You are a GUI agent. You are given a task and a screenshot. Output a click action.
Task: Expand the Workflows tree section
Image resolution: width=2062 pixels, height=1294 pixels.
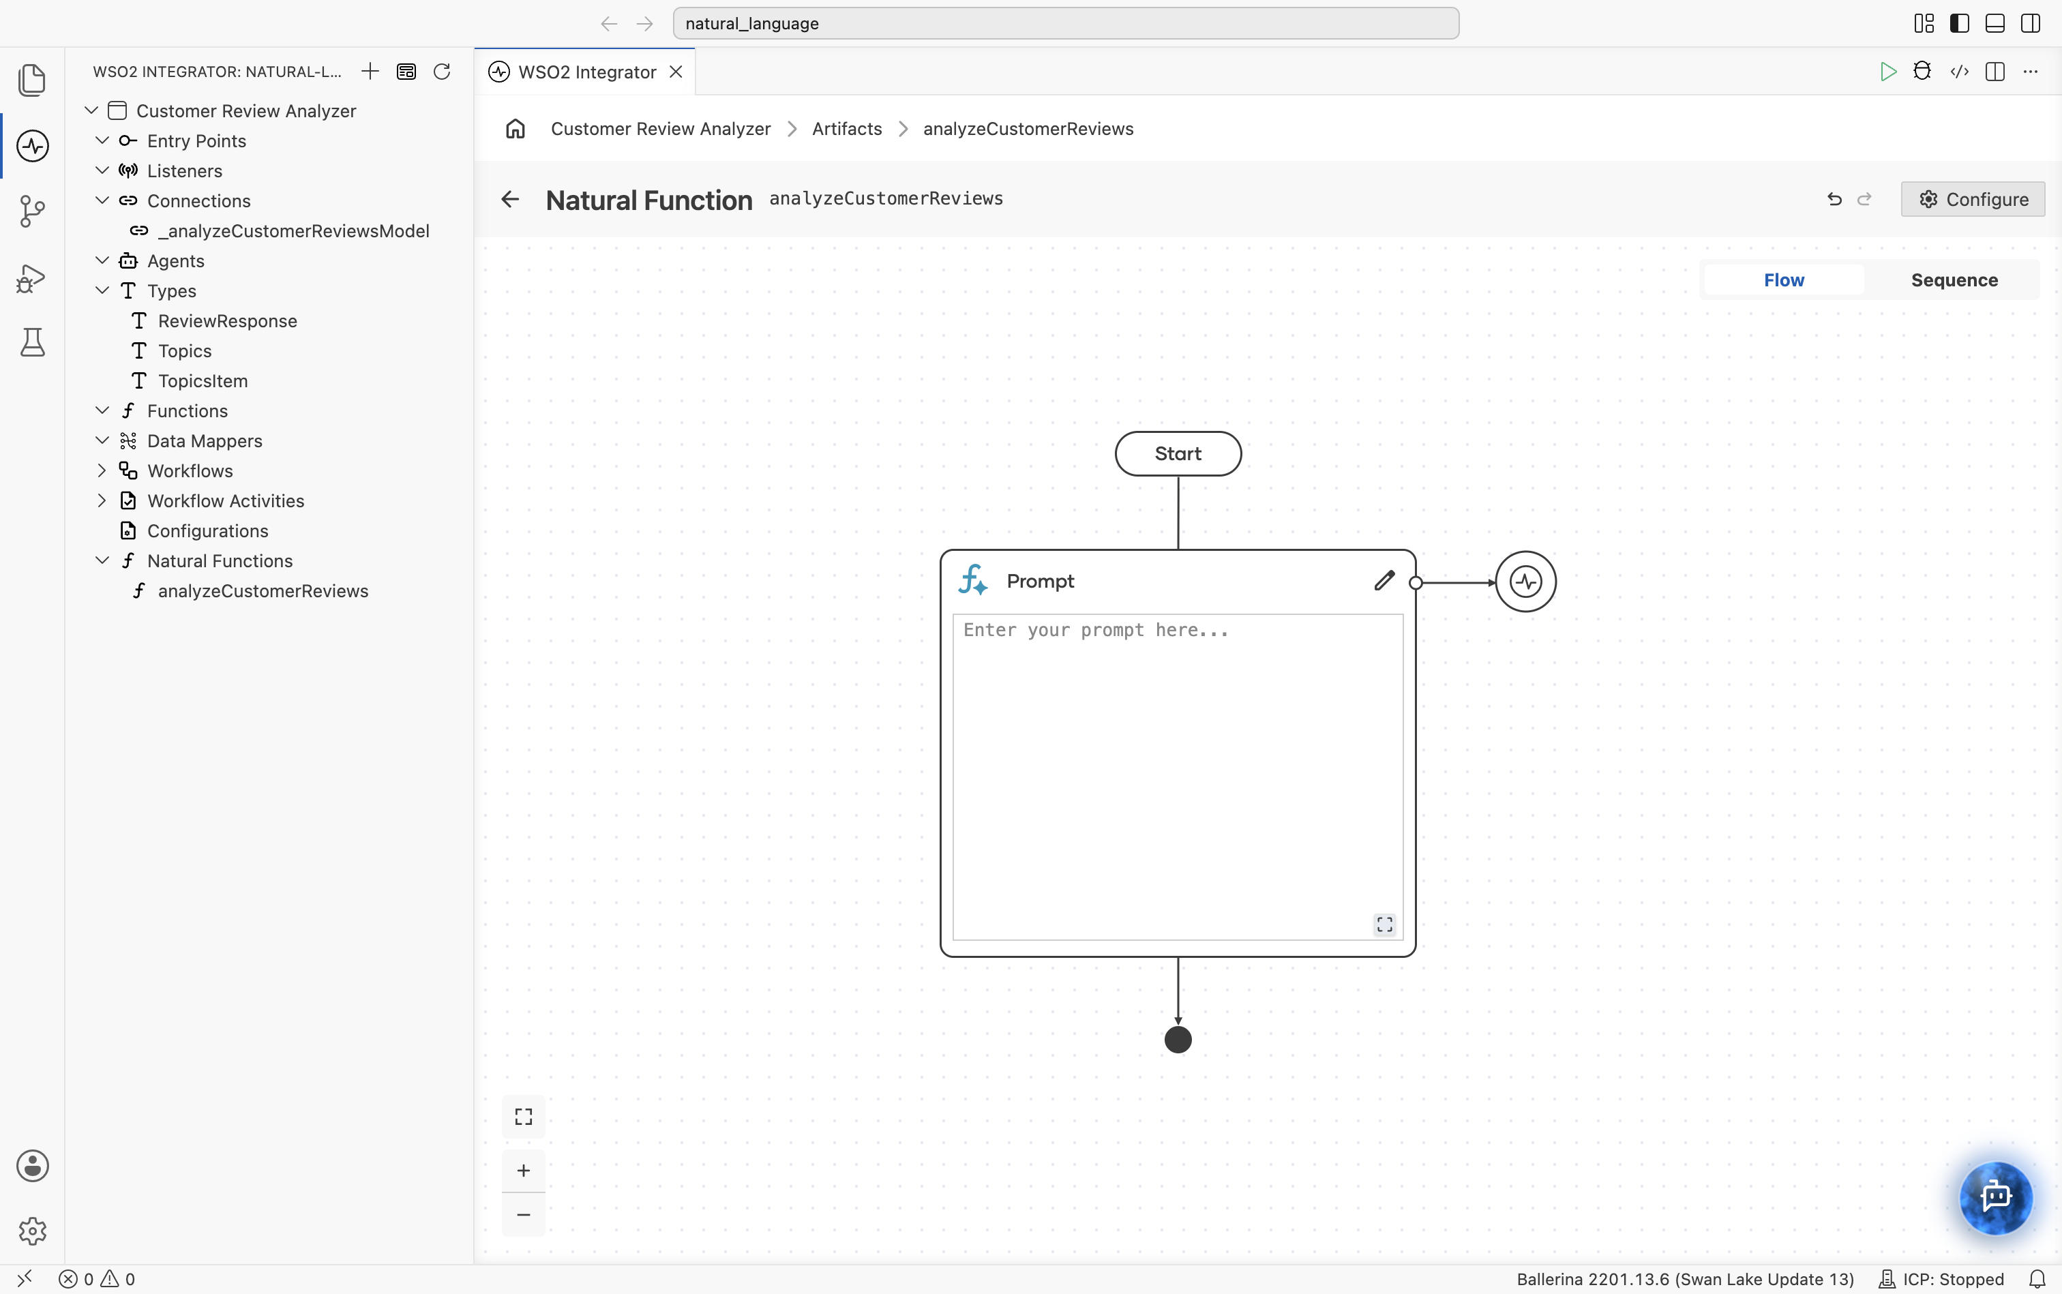(102, 470)
